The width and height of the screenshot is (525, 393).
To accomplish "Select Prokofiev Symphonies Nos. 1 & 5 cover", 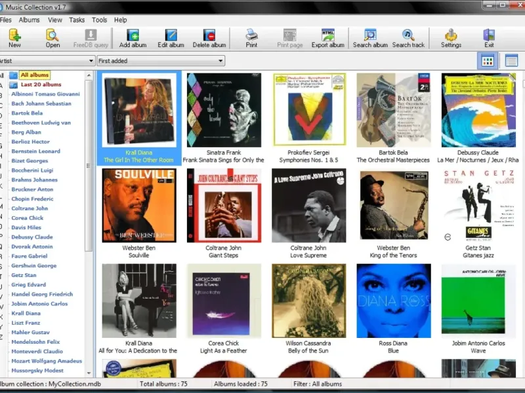I will click(308, 110).
